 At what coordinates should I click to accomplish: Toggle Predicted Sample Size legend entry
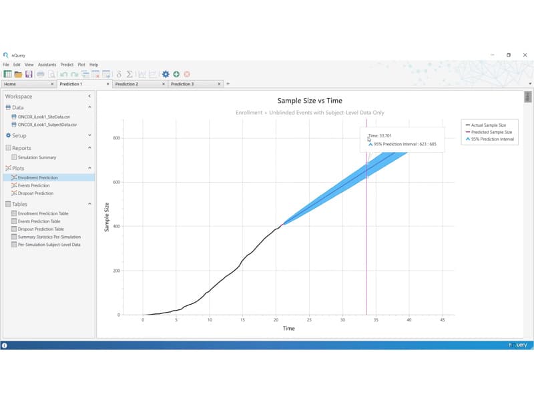[489, 132]
